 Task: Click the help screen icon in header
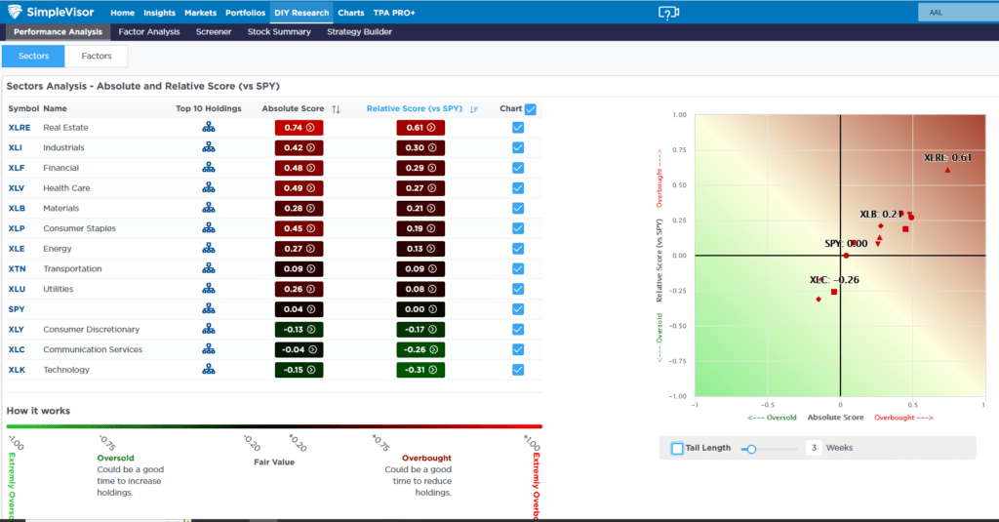[667, 13]
